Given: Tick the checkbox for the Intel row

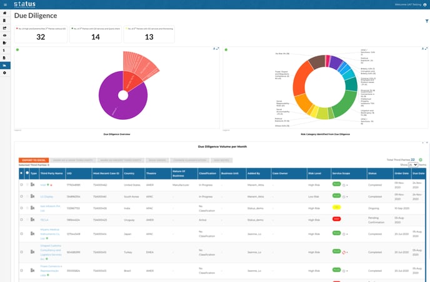Looking at the screenshot, I should (x=22, y=185).
